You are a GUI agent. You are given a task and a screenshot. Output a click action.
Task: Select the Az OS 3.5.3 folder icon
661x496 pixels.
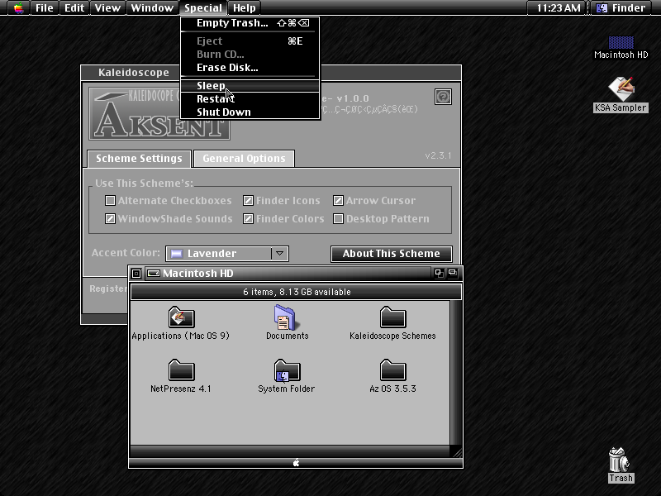392,370
